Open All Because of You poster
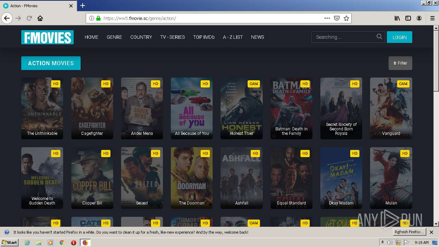 click(x=192, y=108)
